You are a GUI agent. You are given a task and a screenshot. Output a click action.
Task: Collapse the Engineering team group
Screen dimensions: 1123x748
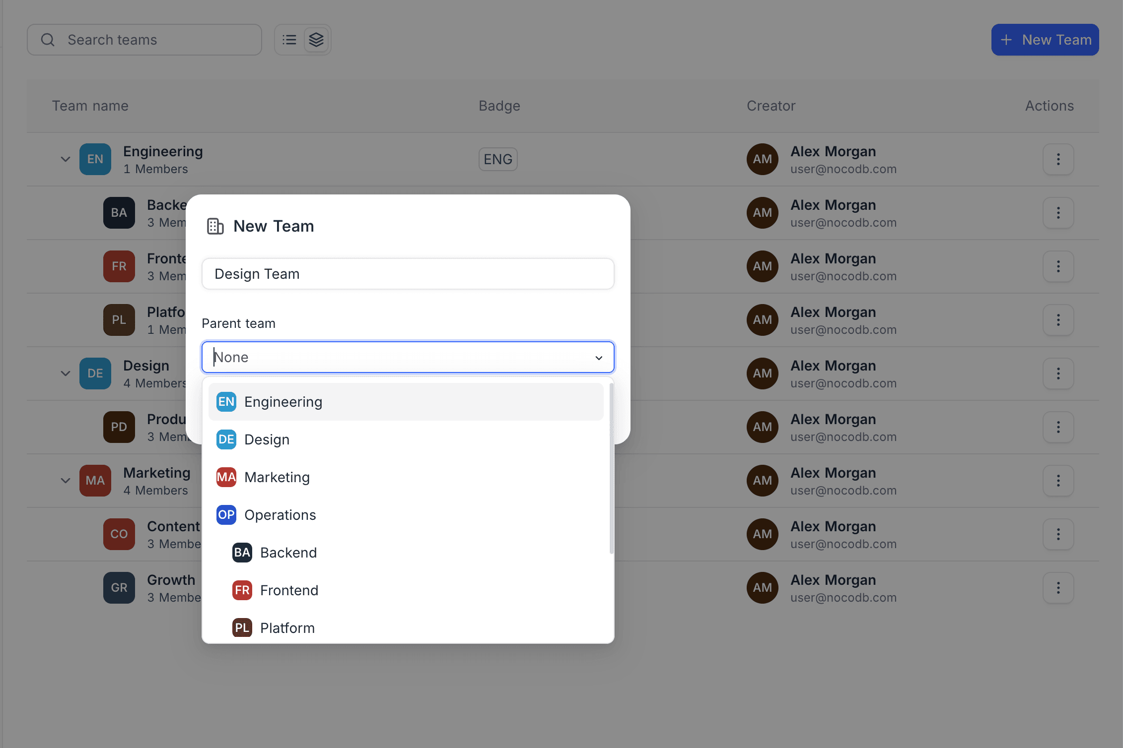click(66, 159)
